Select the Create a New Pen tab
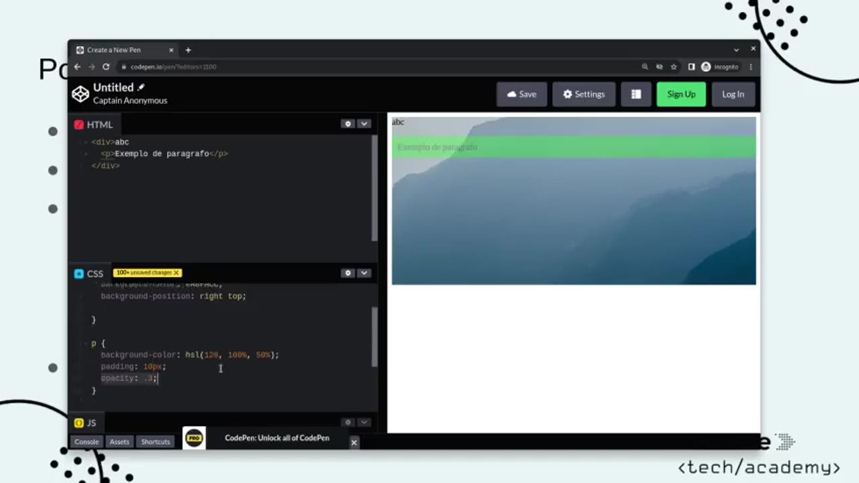The image size is (859, 483). click(x=125, y=50)
